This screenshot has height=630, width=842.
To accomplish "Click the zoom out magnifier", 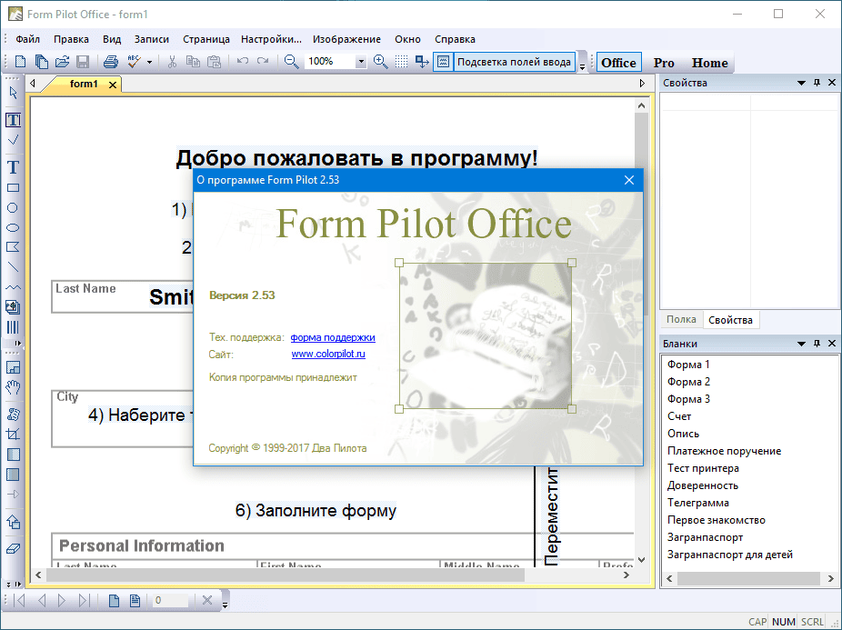I will [x=292, y=62].
